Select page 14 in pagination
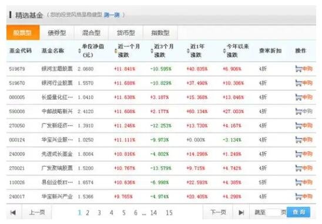This screenshot has width=322, height=224. (x=153, y=213)
